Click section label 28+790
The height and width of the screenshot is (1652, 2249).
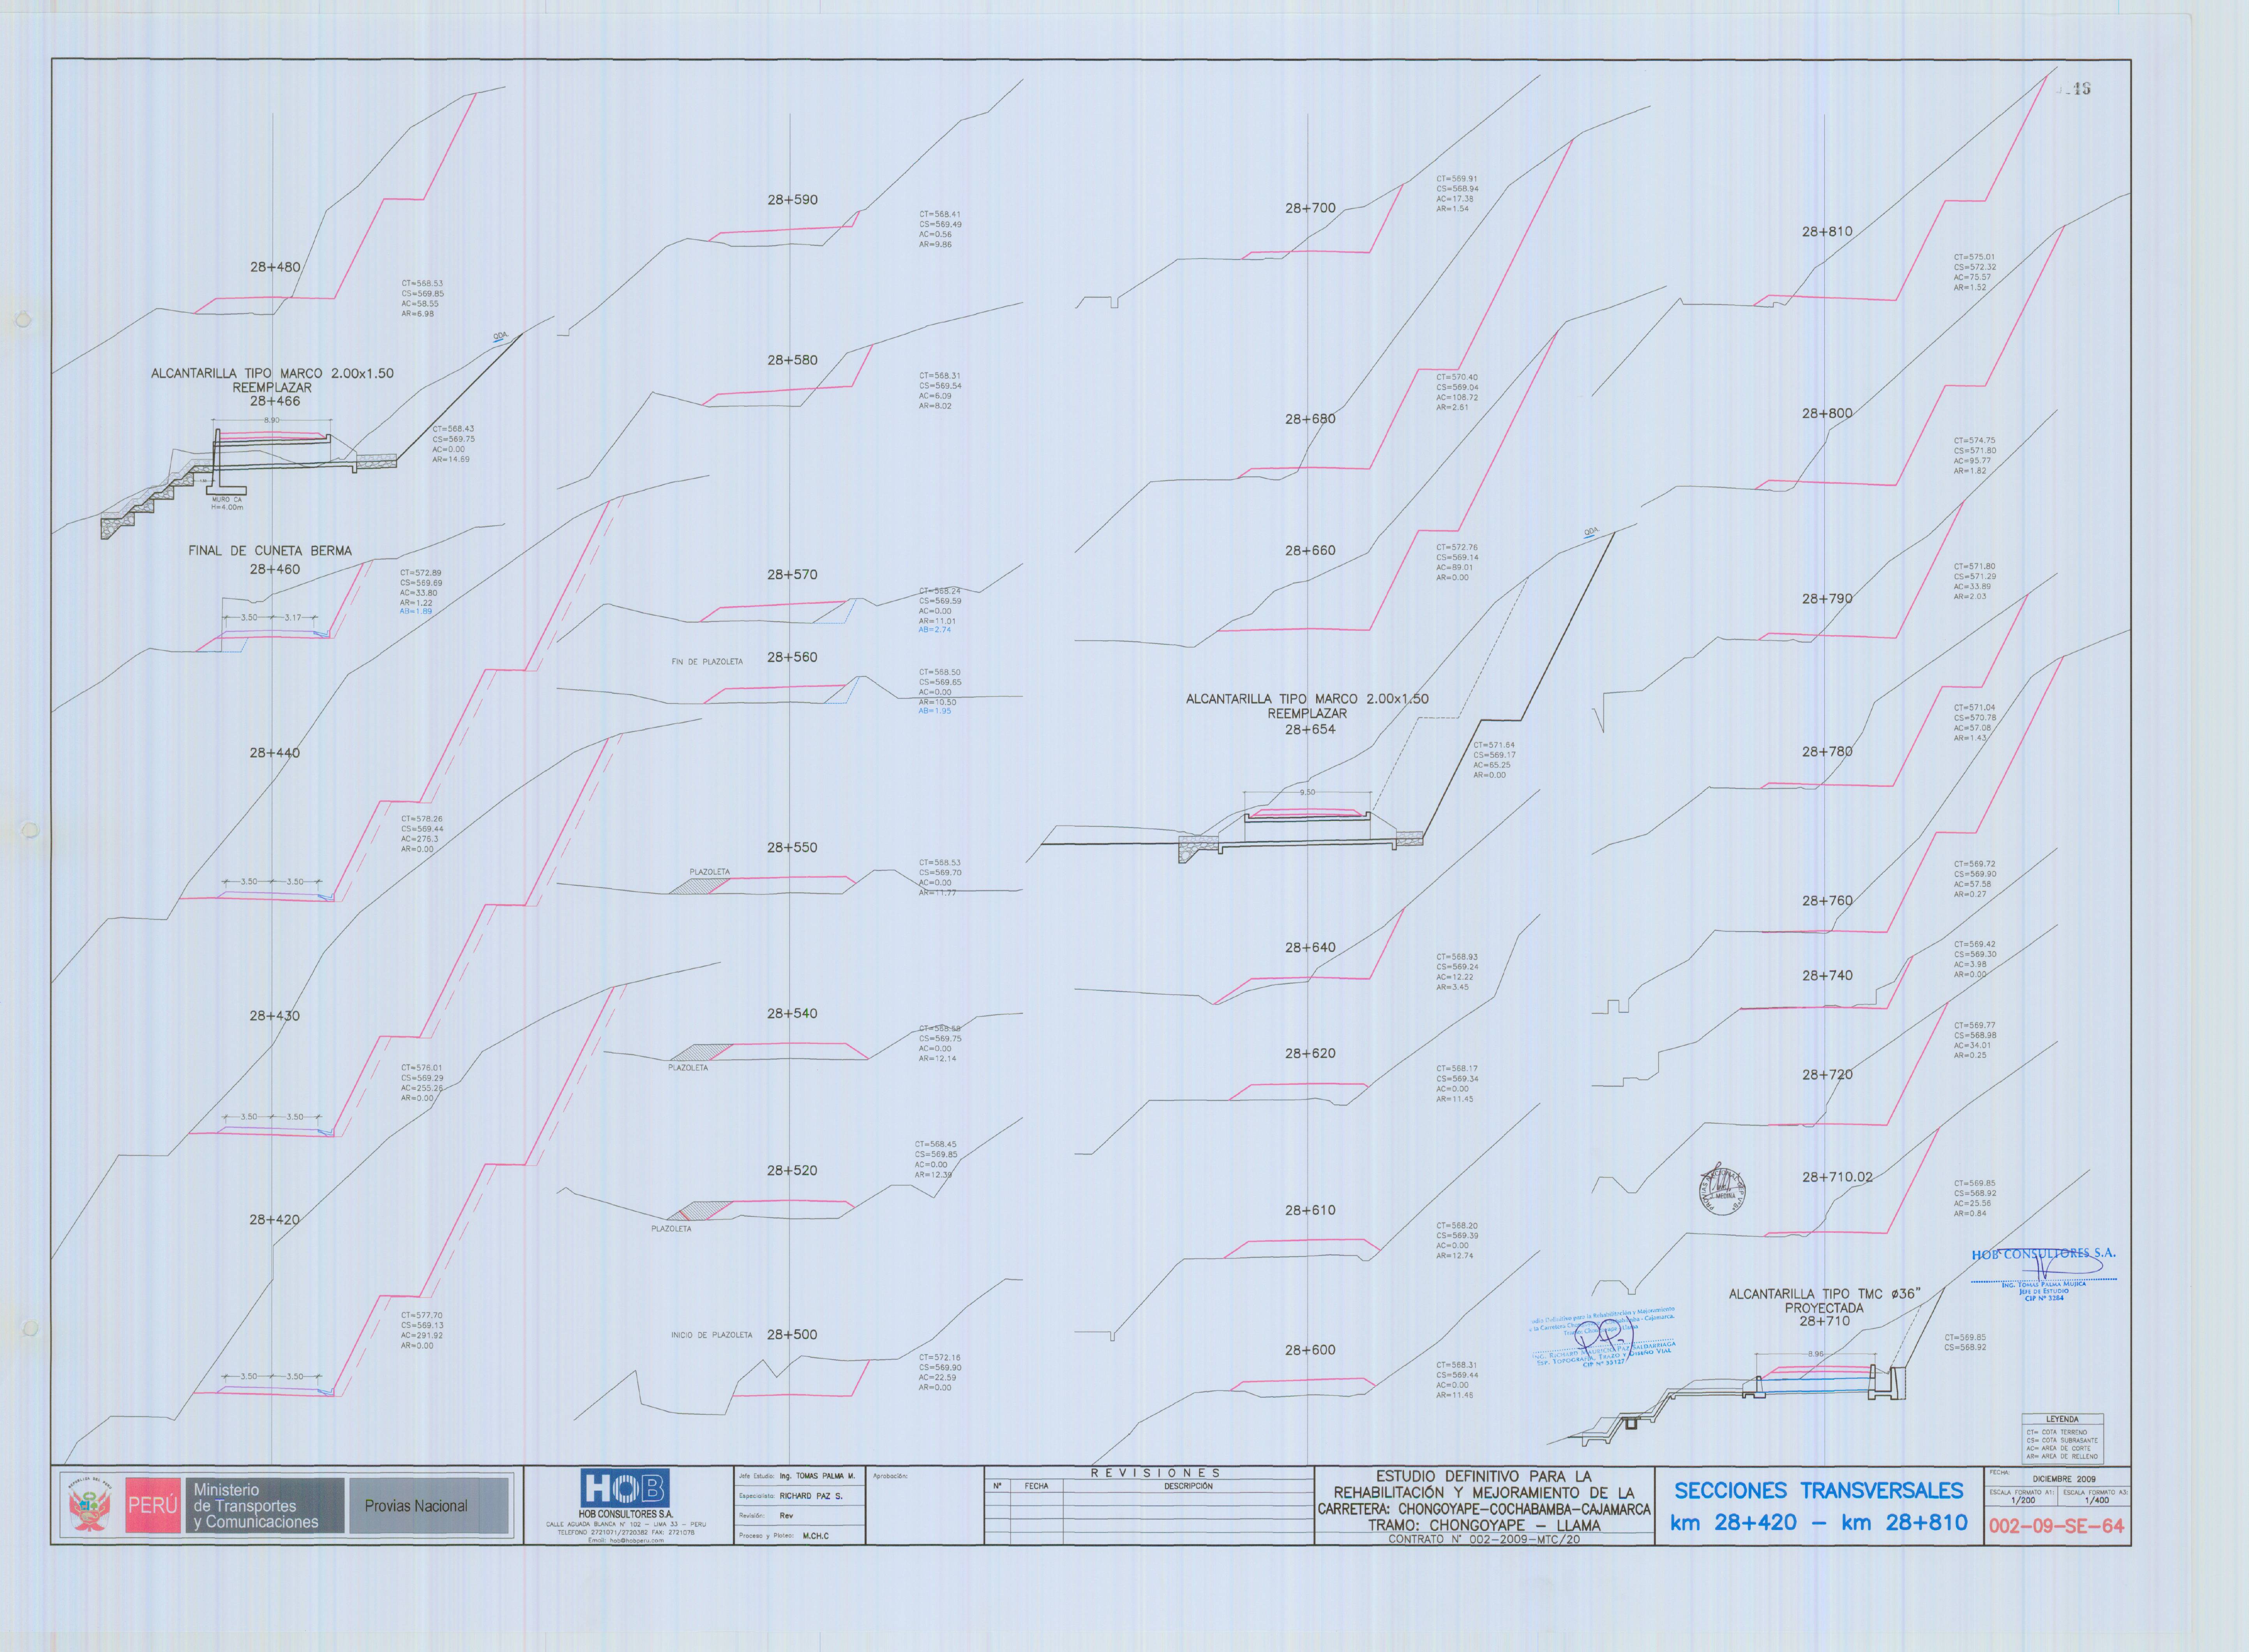pyautogui.click(x=1827, y=599)
